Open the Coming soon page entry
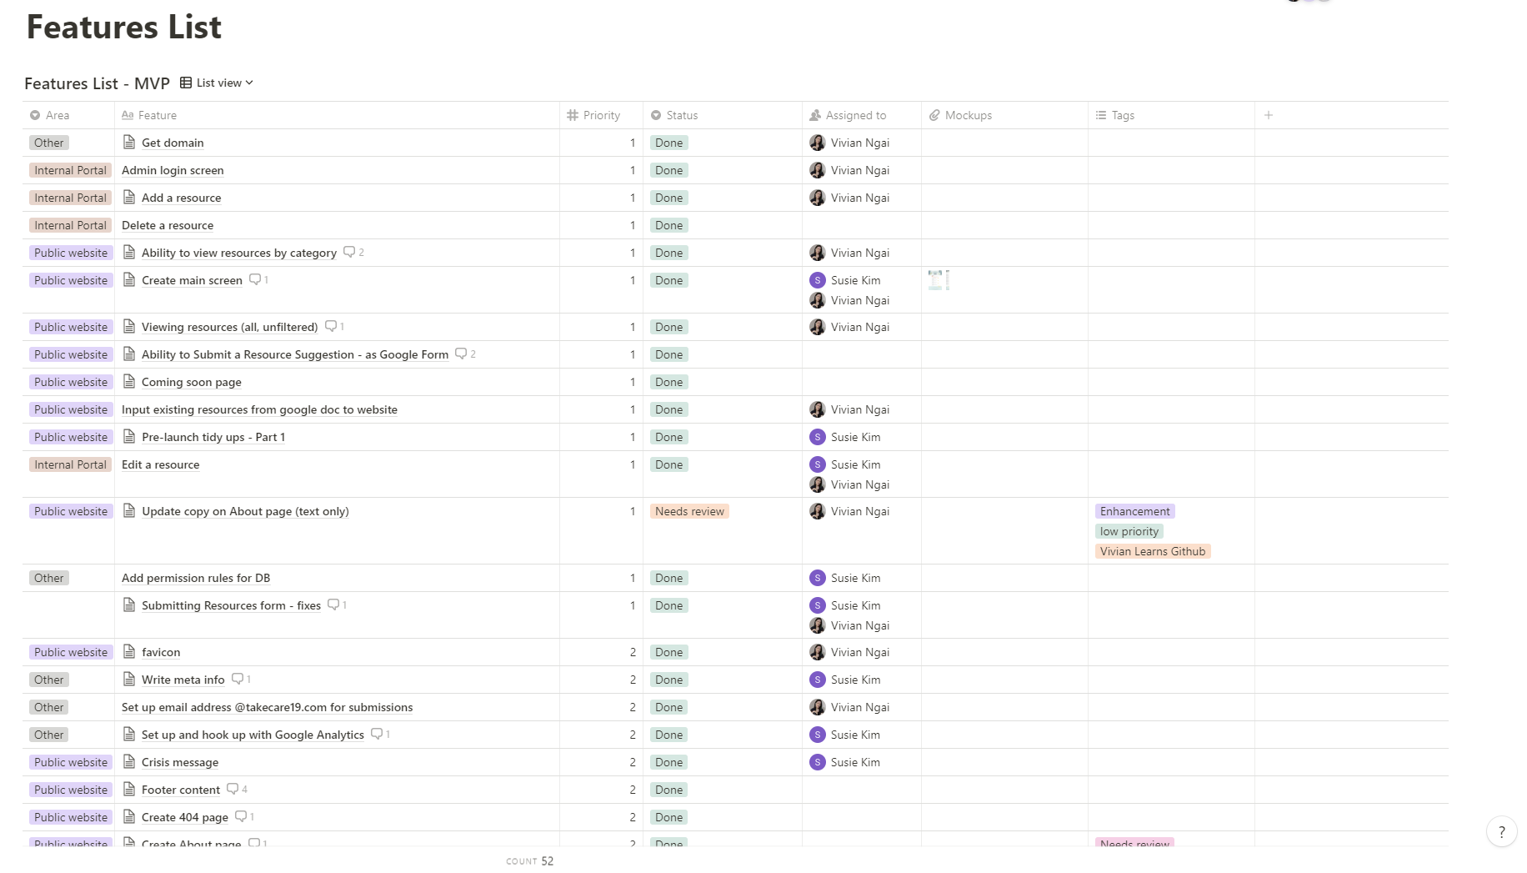 191,382
